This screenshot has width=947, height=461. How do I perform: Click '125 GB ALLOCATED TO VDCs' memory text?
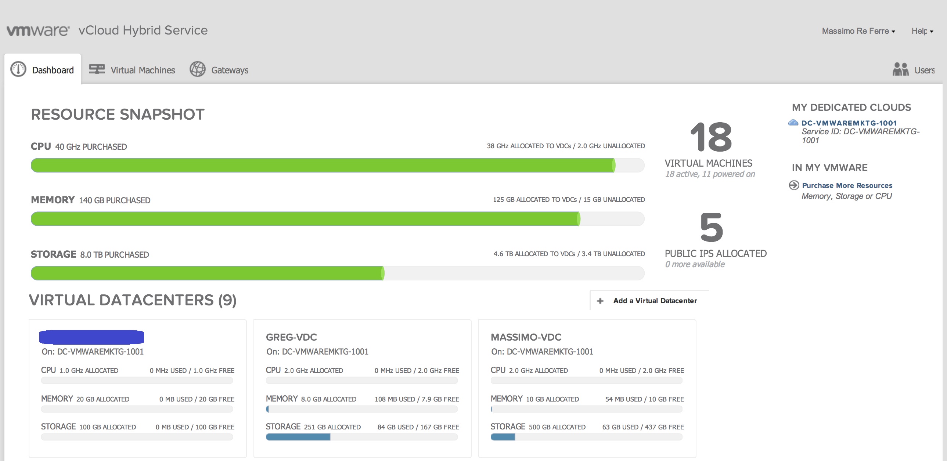pyautogui.click(x=534, y=200)
